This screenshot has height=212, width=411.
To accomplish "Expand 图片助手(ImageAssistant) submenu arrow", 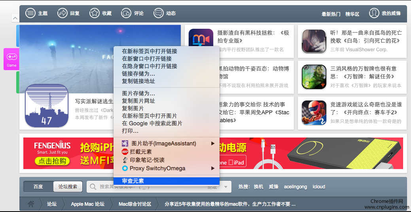I will [x=213, y=143].
